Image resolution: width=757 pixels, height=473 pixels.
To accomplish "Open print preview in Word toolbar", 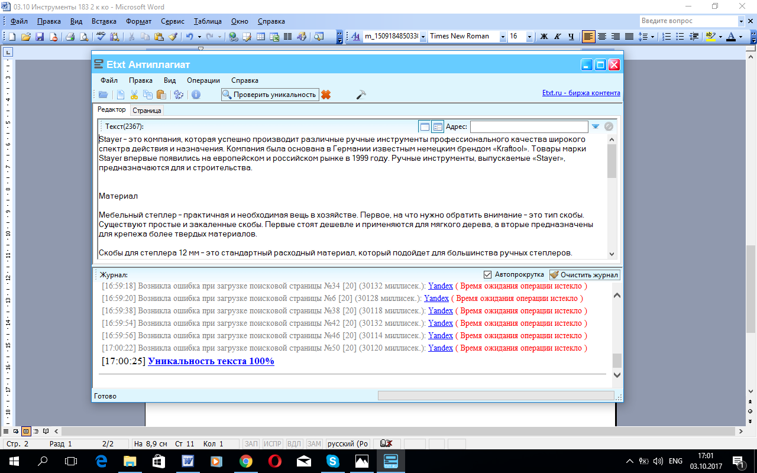I will [x=83, y=37].
